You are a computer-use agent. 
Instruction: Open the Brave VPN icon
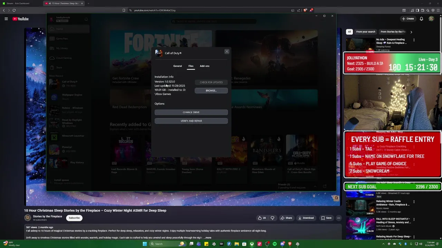pos(433,10)
